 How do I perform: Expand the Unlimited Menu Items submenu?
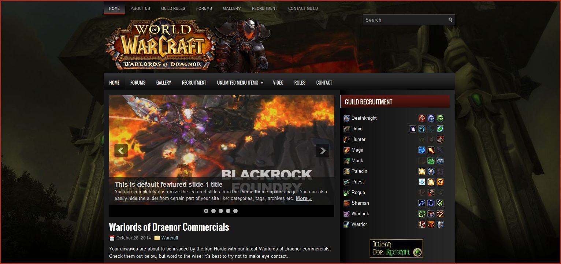point(240,83)
